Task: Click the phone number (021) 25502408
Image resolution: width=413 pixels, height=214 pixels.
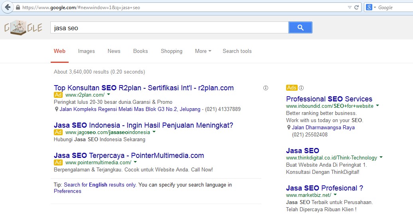Action: click(x=310, y=135)
